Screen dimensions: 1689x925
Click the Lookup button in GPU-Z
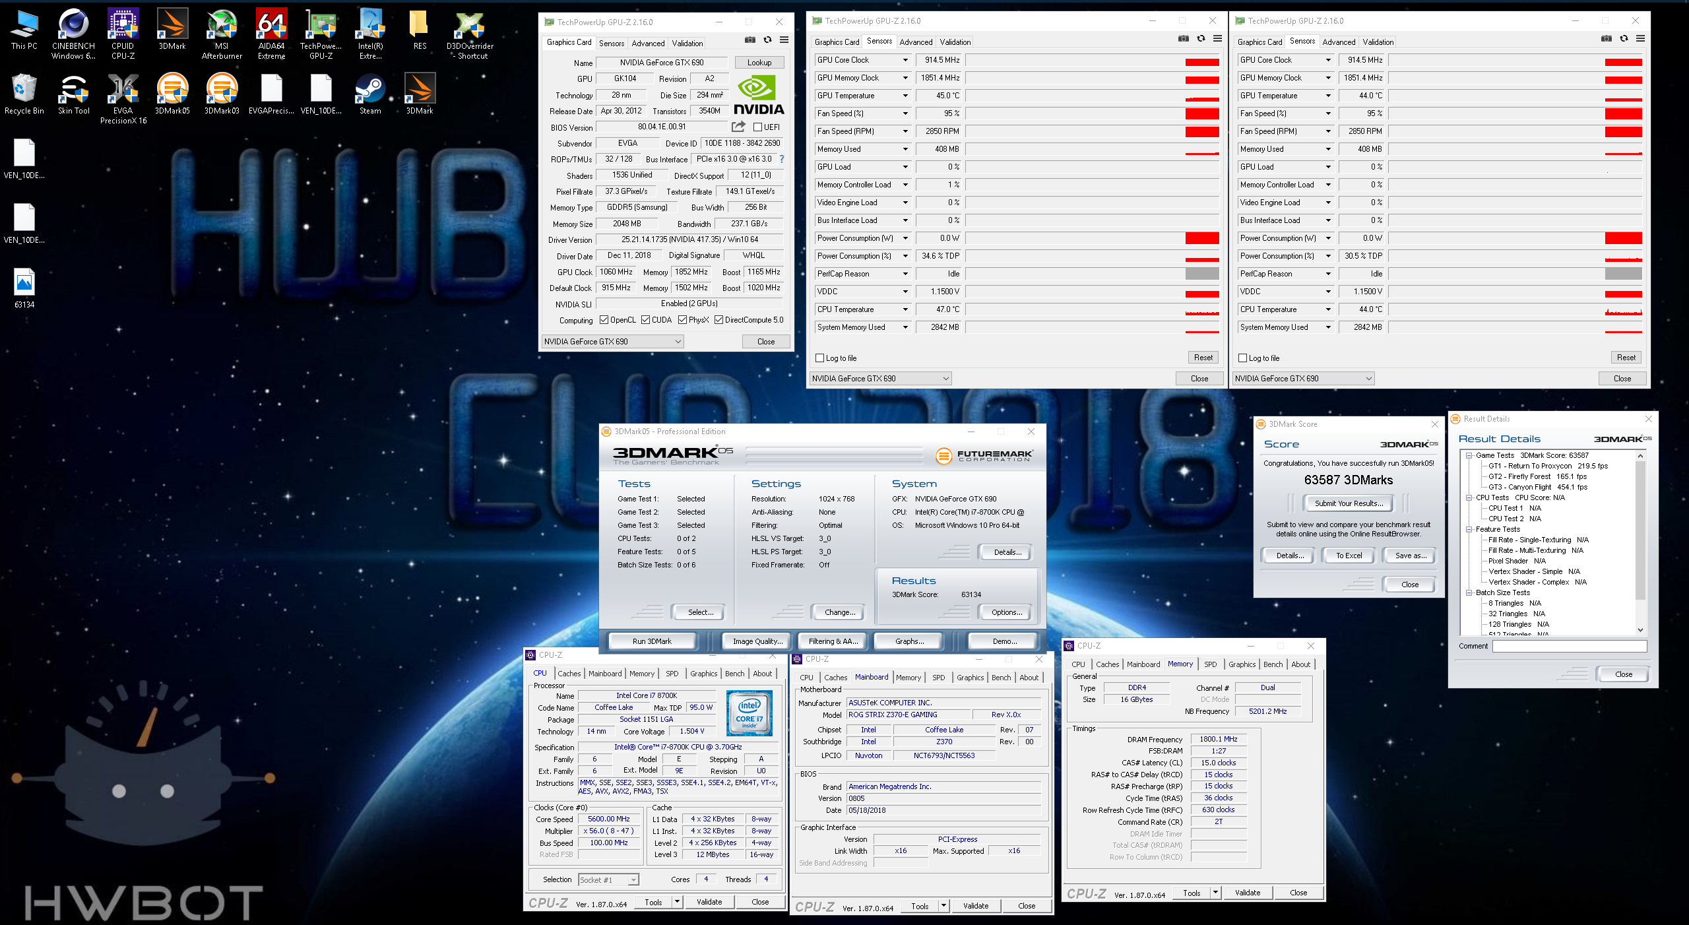pos(759,63)
